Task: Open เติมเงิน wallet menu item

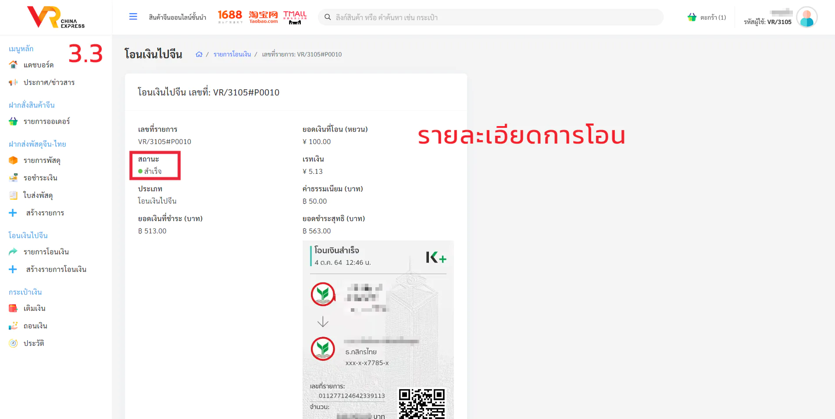Action: click(x=34, y=308)
